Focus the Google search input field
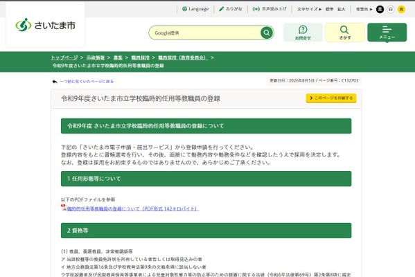 click(x=205, y=33)
